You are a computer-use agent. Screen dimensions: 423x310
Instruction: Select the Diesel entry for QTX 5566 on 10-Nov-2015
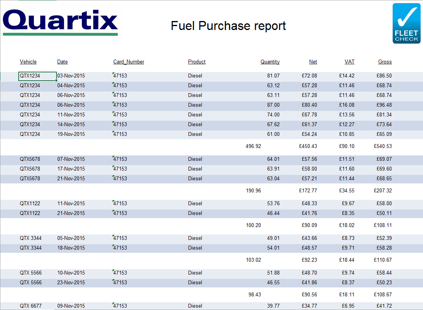(195, 273)
